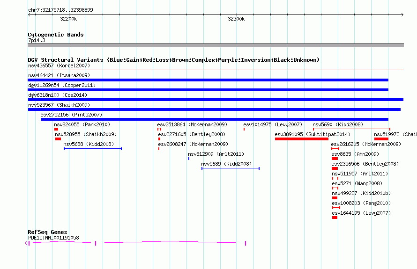Viewport: 417px width, 269px height.
Task: Click the nsv5690 (Kidd2008) red span
Action: [x=351, y=129]
